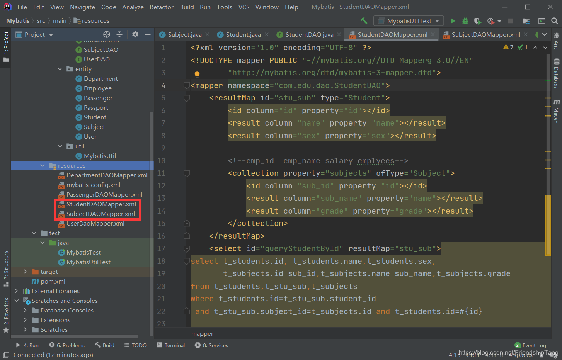Open the warnings indicator showing 7

508,47
